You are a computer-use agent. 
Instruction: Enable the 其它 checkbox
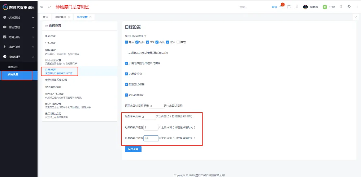pyautogui.click(x=178, y=42)
